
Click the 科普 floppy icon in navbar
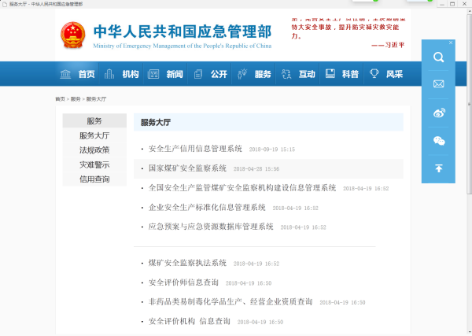point(330,74)
